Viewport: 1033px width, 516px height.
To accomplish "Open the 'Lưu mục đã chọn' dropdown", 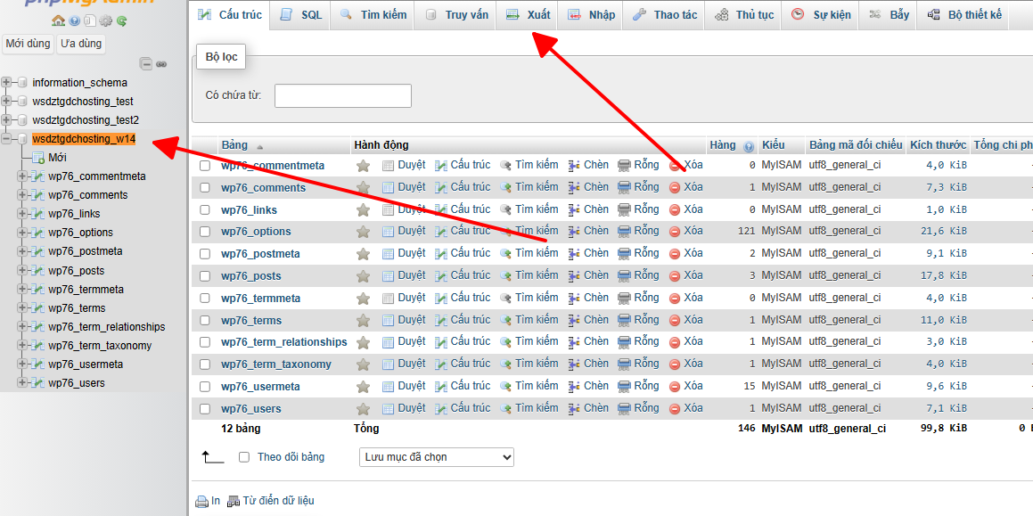I will coord(437,457).
